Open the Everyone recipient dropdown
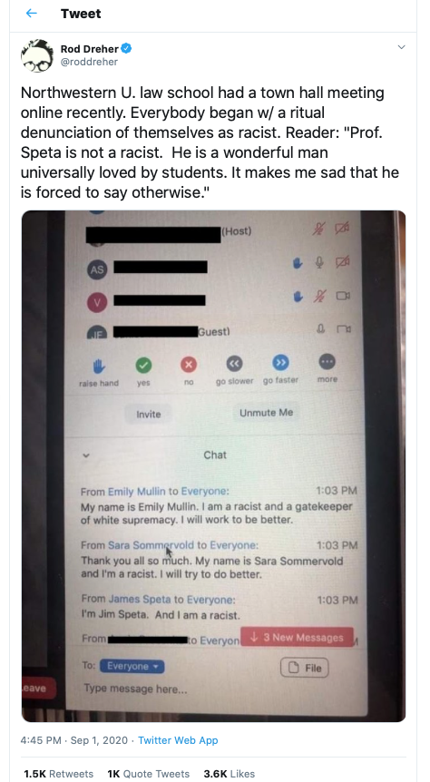Screen dimensions: 430x782 click(x=132, y=666)
